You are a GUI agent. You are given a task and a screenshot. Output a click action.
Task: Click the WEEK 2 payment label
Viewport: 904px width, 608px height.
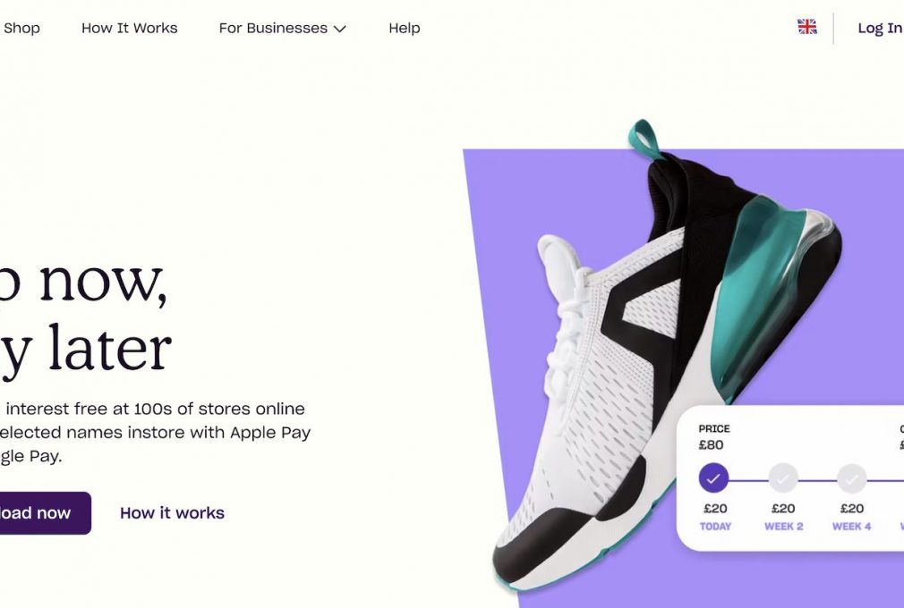click(783, 527)
